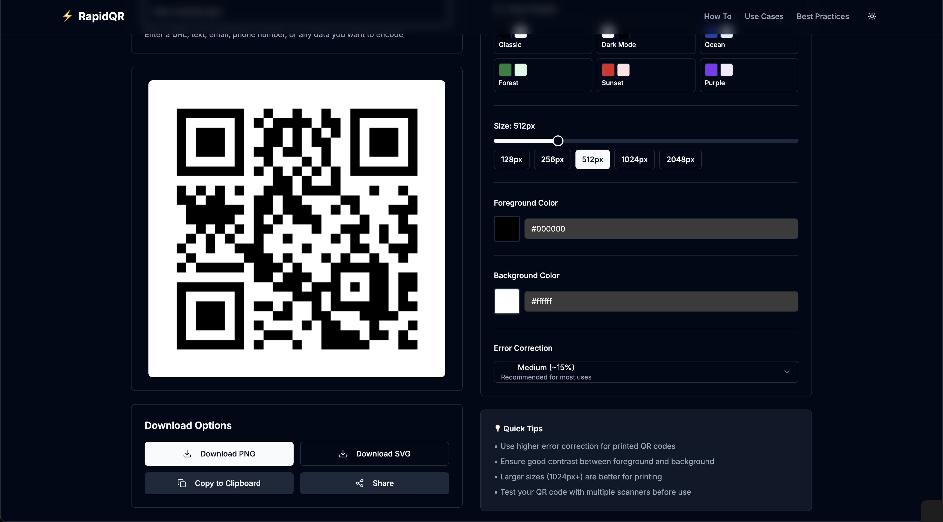The image size is (943, 522).
Task: Open the black foreground color picker swatch
Action: tap(507, 229)
